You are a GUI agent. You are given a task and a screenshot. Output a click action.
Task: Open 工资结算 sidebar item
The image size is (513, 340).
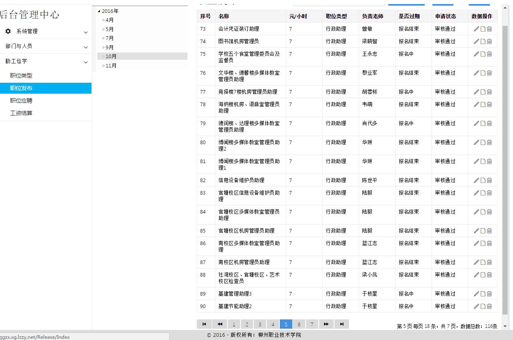coord(21,113)
